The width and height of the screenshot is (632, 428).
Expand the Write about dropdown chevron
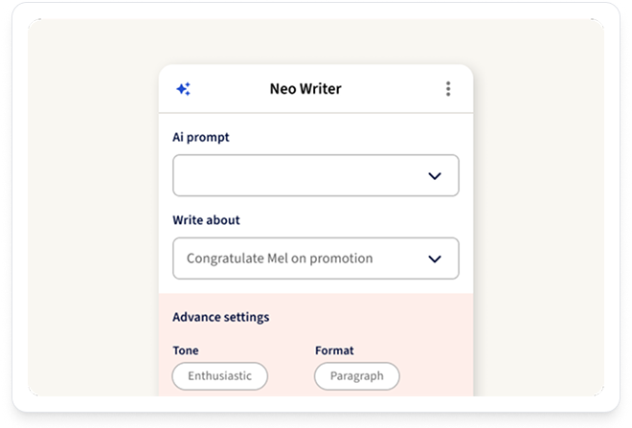click(435, 259)
